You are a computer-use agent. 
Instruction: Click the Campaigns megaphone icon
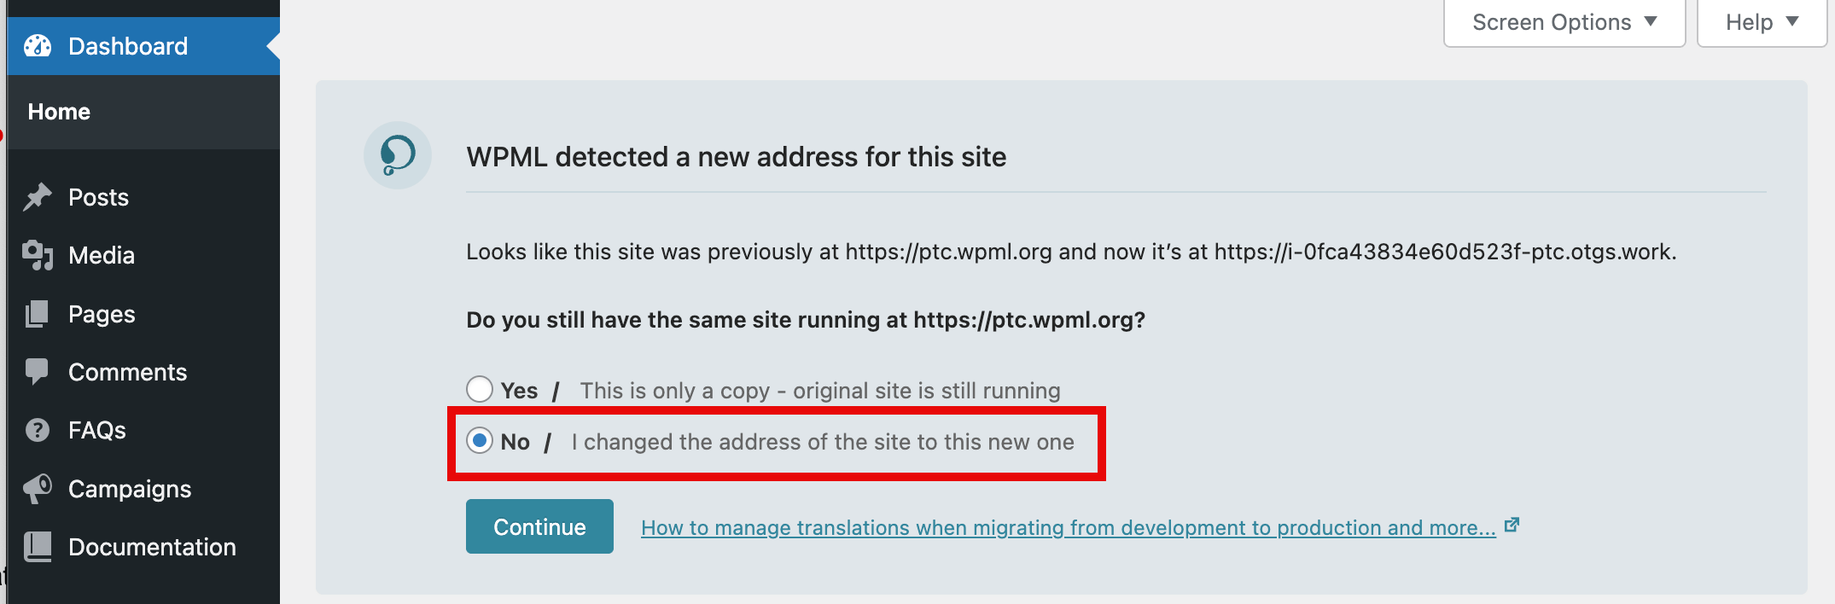point(38,489)
